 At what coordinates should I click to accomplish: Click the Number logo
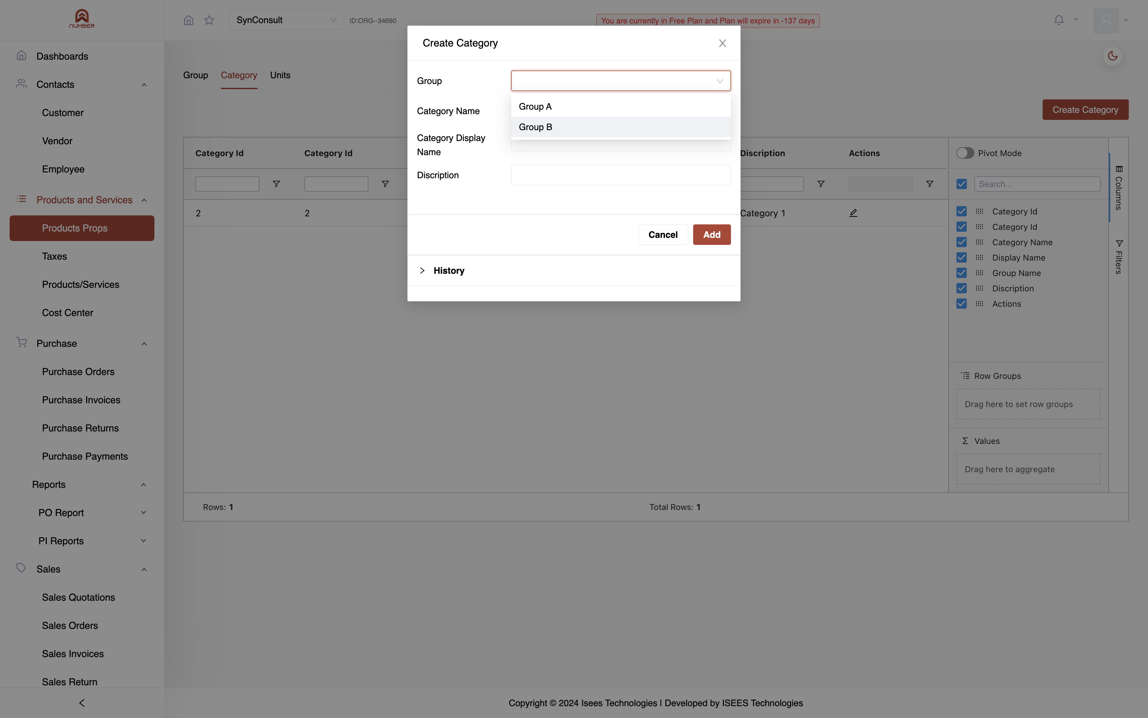[x=82, y=19]
